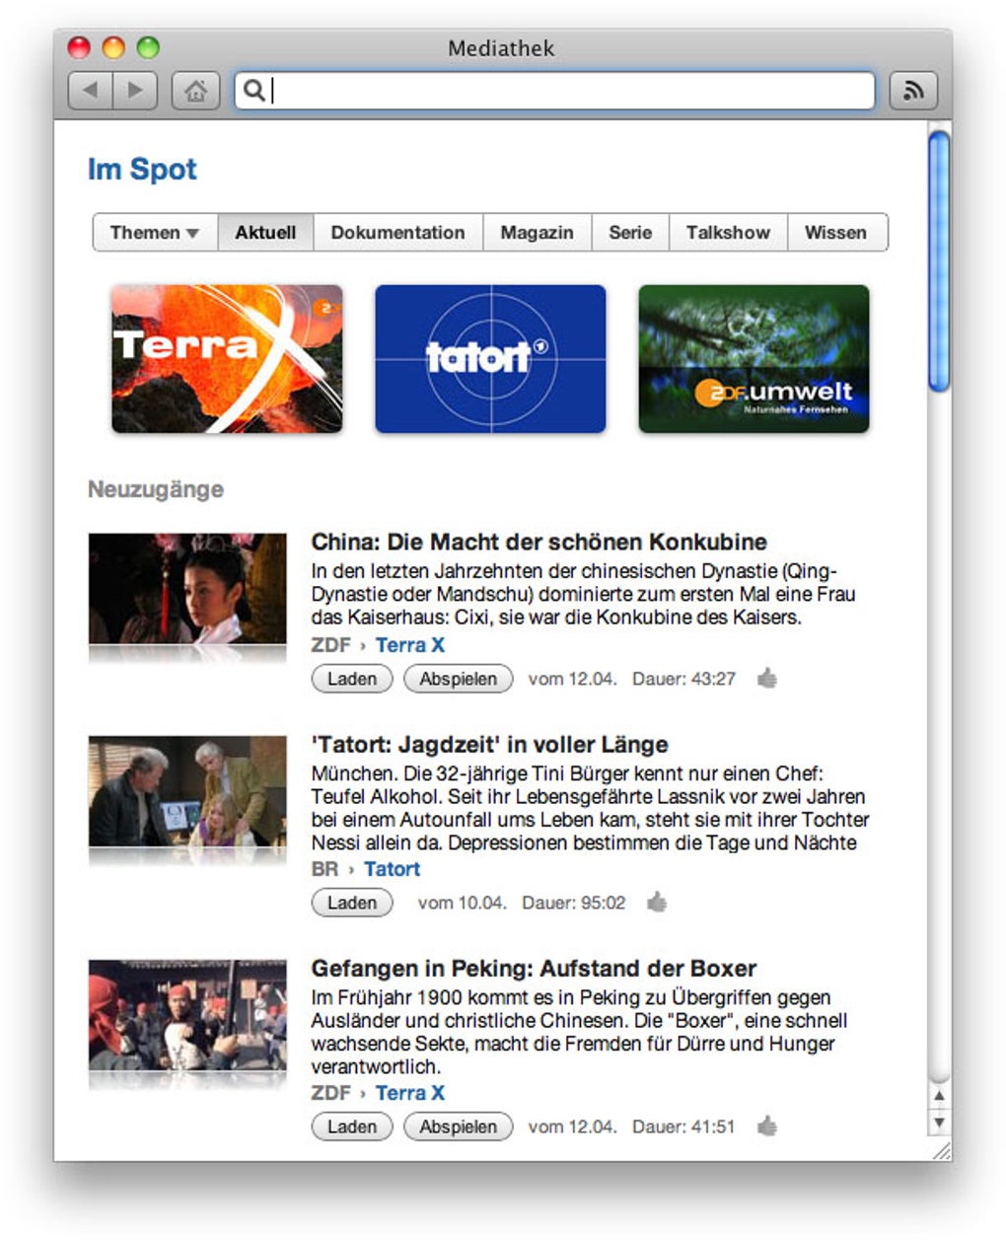Open the China Konkubine episode thumbnail
The width and height of the screenshot is (1006, 1240).
187,589
